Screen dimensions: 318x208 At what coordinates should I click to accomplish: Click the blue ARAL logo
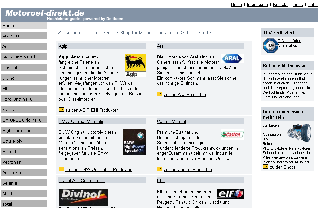[x=232, y=58]
